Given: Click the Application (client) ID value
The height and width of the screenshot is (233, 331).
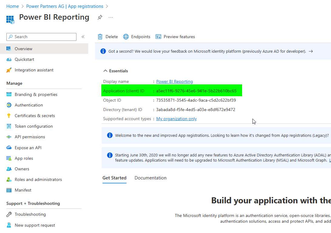Looking at the screenshot, I should click(x=196, y=91).
